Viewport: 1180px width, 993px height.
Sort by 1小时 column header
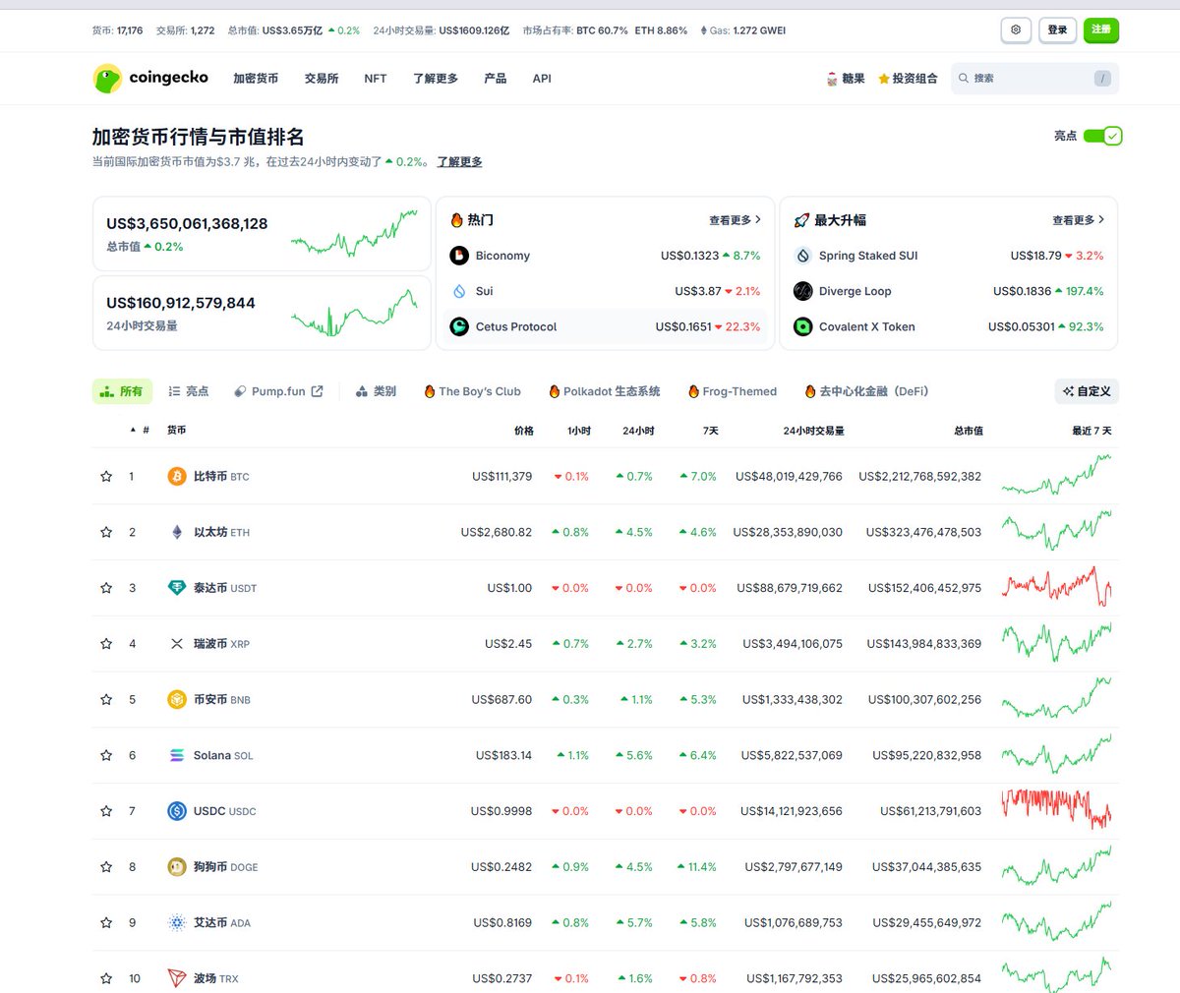(579, 431)
